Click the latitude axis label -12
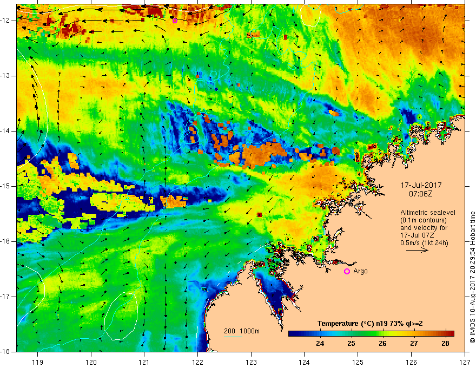The width and height of the screenshot is (476, 368). coord(5,21)
